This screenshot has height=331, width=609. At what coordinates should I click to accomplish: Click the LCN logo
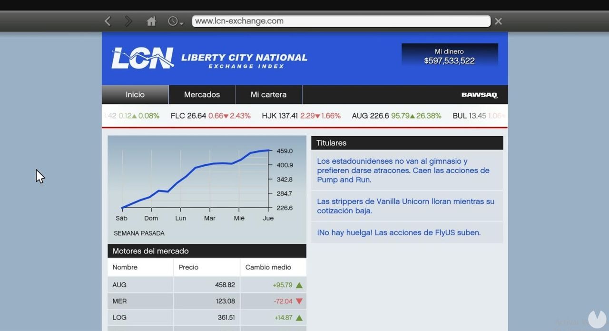coord(143,58)
